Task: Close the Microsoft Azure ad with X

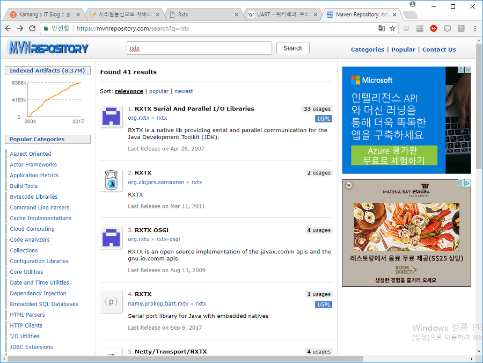Action: pos(467,70)
